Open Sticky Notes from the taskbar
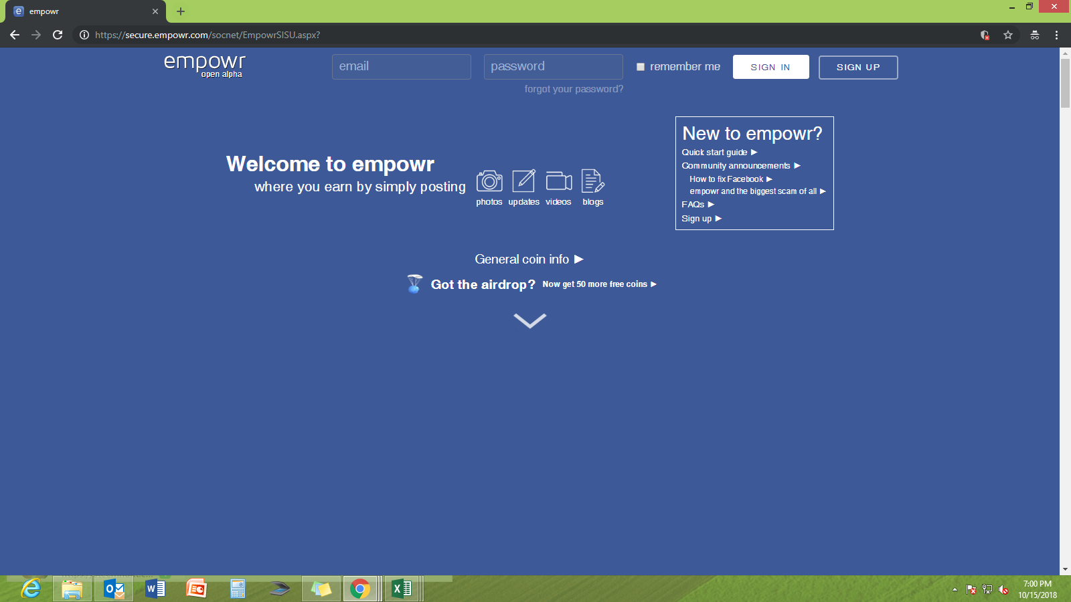 (321, 589)
